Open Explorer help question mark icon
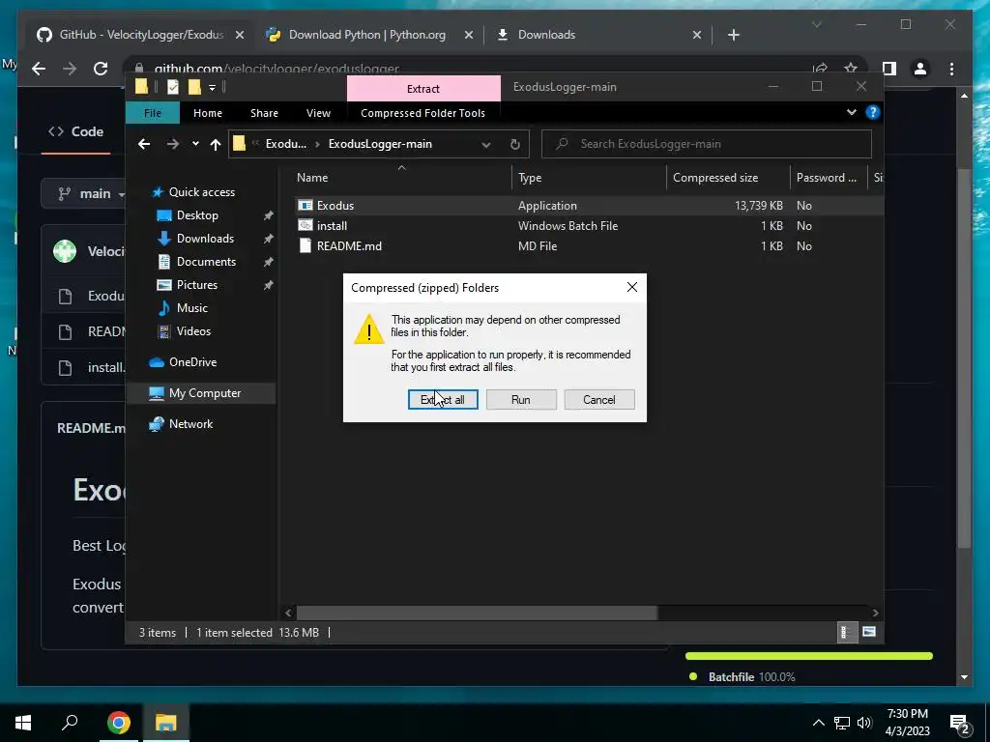Viewport: 990px width, 742px height. coord(873,112)
